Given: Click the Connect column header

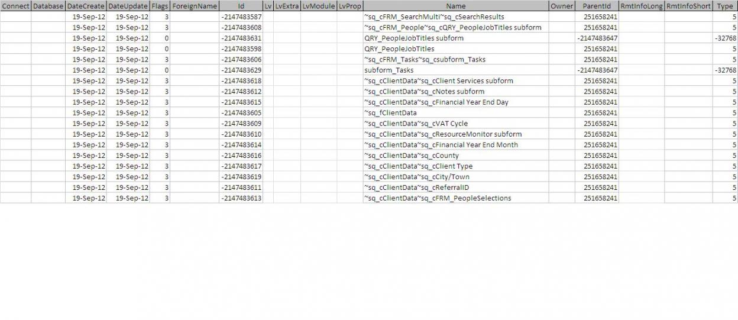Looking at the screenshot, I should pos(15,6).
